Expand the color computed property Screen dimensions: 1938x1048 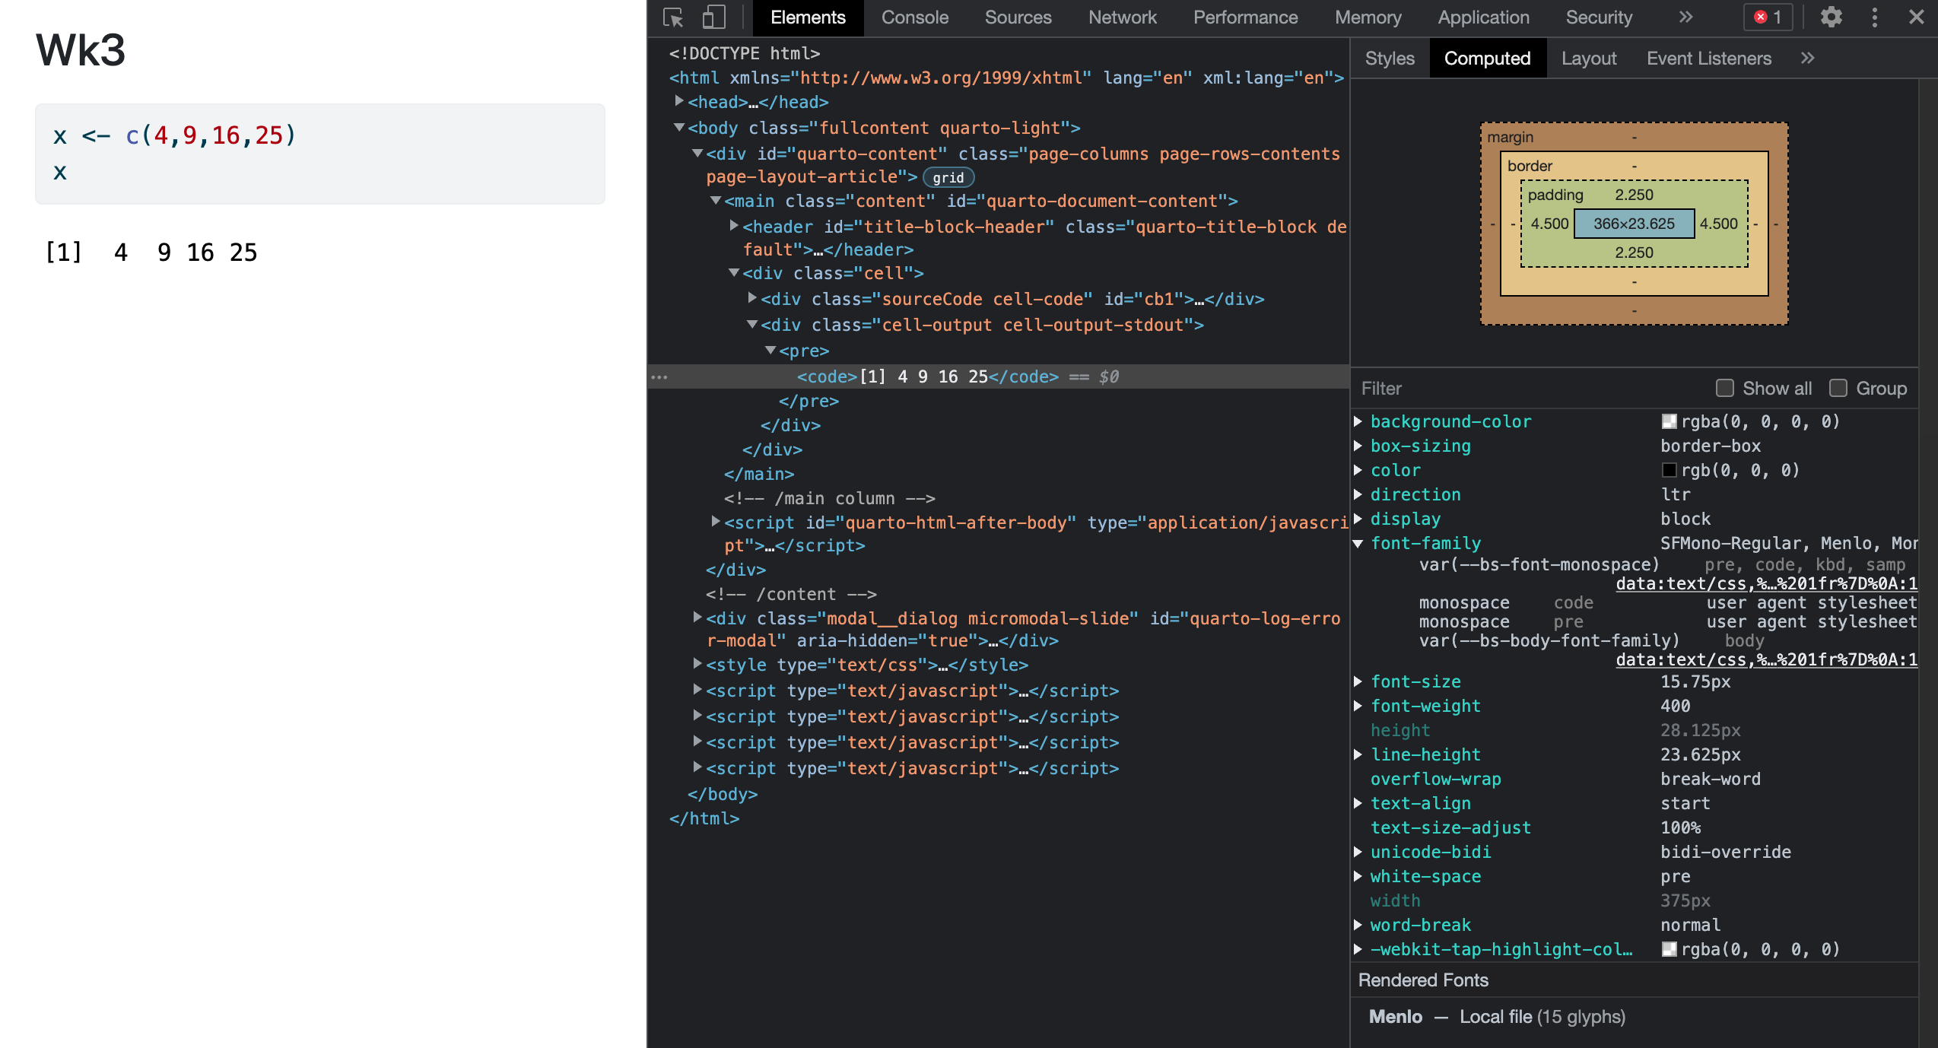pyautogui.click(x=1358, y=470)
